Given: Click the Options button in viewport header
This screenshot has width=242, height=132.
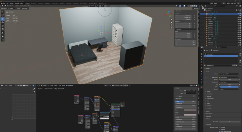Looking at the screenshot, I should [x=196, y=8].
